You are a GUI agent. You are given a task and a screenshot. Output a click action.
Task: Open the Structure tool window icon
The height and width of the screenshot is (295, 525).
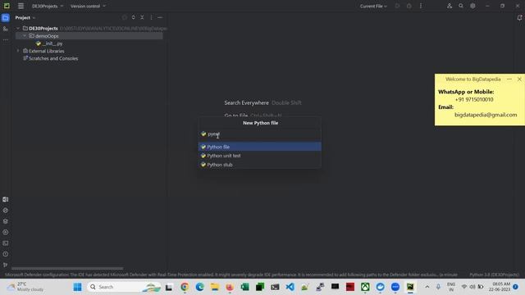click(6, 29)
